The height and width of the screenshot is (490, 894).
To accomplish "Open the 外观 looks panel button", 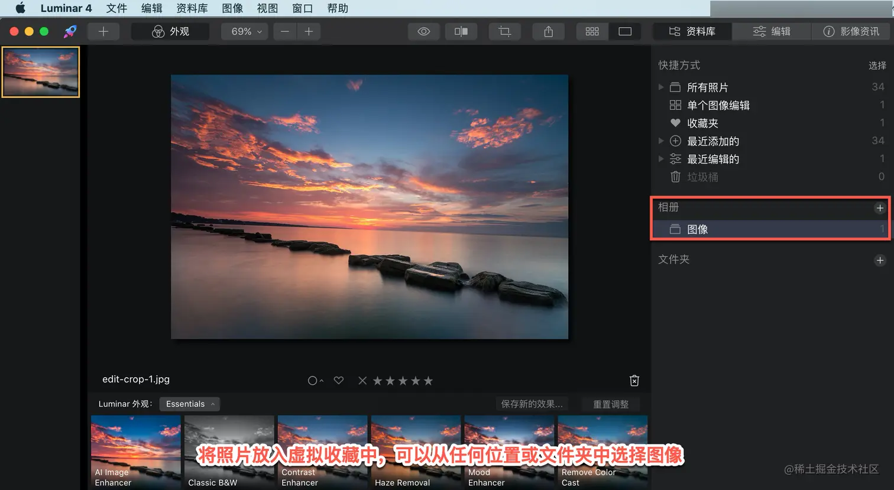I will (x=170, y=31).
